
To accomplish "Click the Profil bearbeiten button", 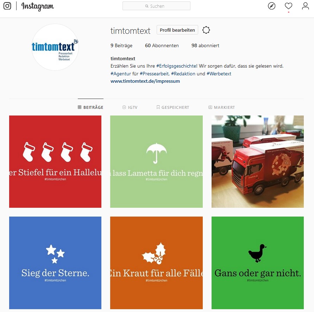I will [x=177, y=30].
